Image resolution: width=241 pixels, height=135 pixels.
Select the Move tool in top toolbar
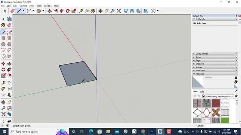[62, 11]
